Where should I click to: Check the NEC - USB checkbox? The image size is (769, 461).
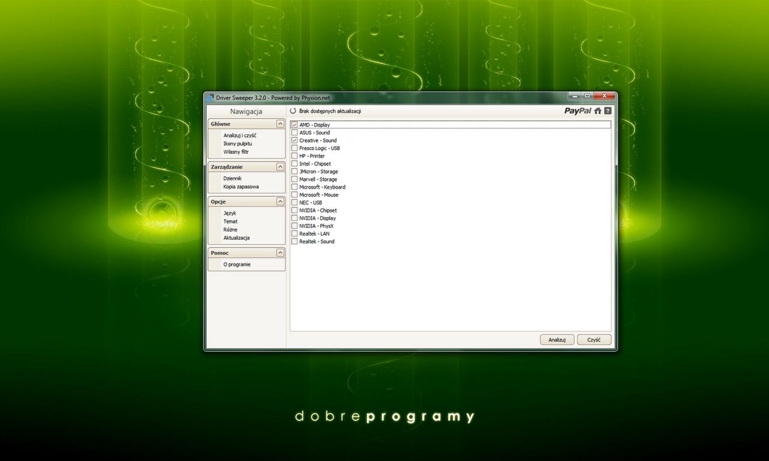coord(294,203)
